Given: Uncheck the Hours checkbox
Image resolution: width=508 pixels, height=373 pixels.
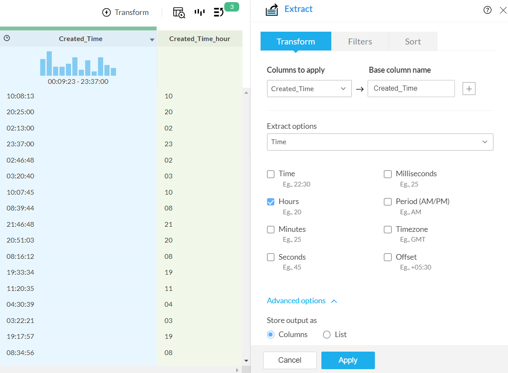Looking at the screenshot, I should click(270, 202).
